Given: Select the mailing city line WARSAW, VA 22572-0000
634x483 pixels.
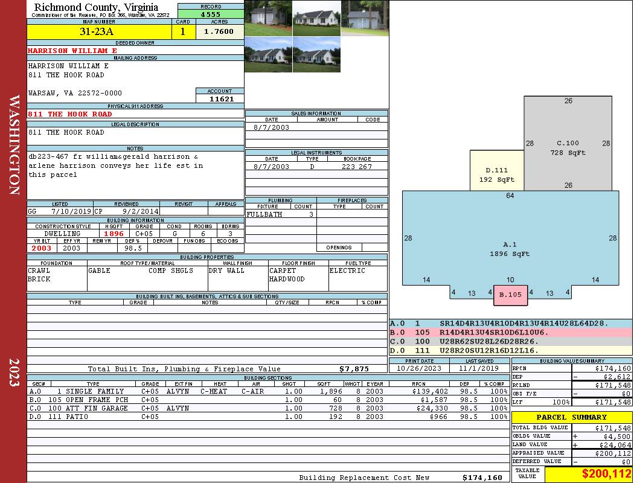Looking at the screenshot, I should pos(75,93).
